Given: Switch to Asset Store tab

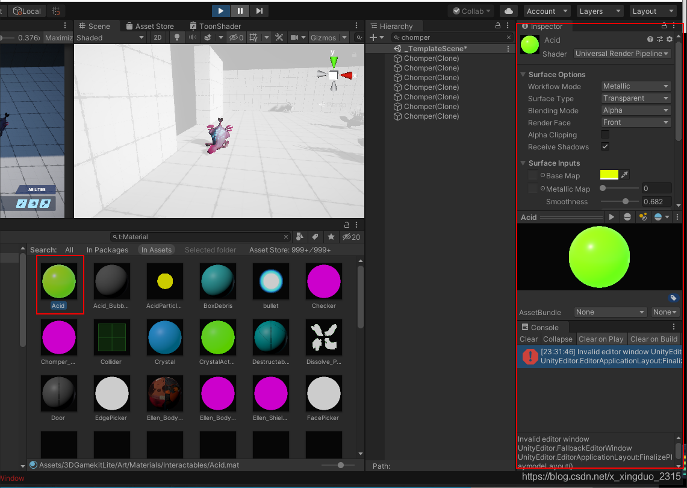Looking at the screenshot, I should pyautogui.click(x=150, y=27).
